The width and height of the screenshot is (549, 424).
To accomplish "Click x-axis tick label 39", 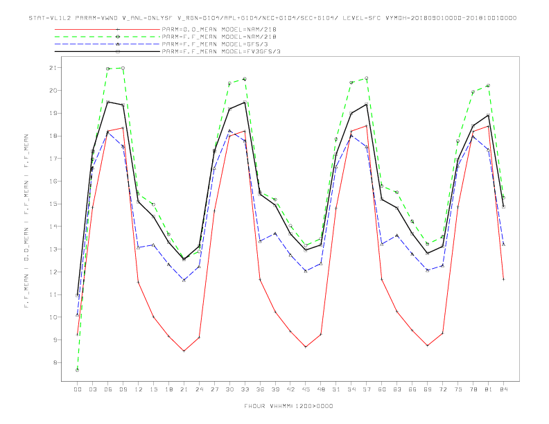I will pyautogui.click(x=275, y=389).
